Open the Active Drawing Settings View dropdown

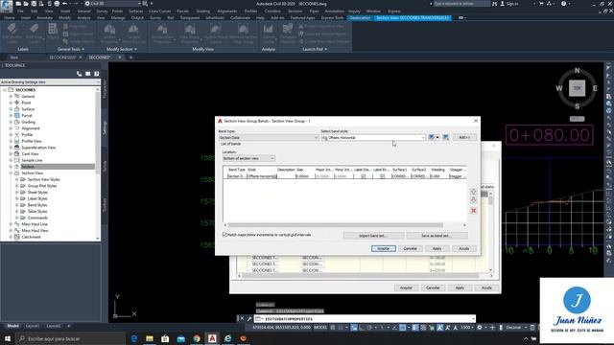[x=50, y=82]
